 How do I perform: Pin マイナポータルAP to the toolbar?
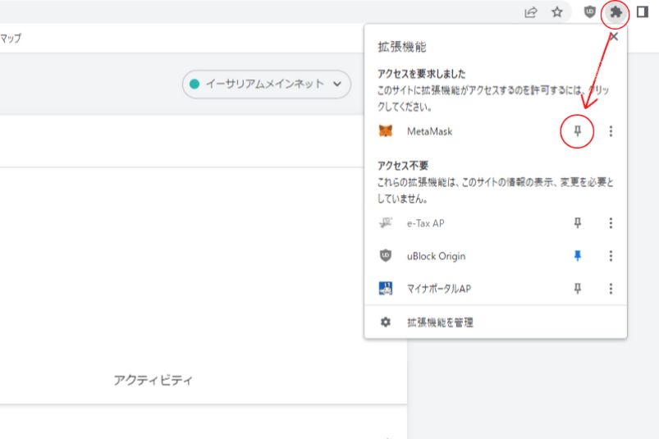click(x=578, y=289)
